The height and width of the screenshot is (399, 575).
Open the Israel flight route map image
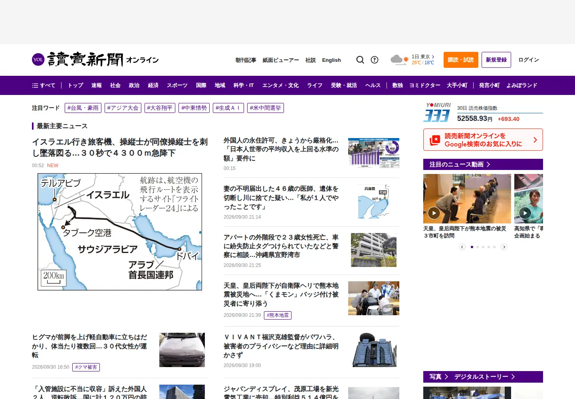[x=120, y=232]
